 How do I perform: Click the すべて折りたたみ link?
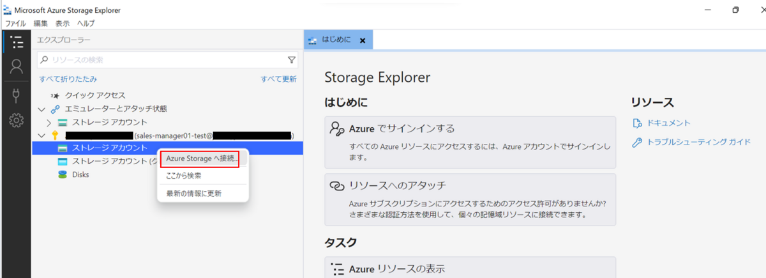(68, 79)
